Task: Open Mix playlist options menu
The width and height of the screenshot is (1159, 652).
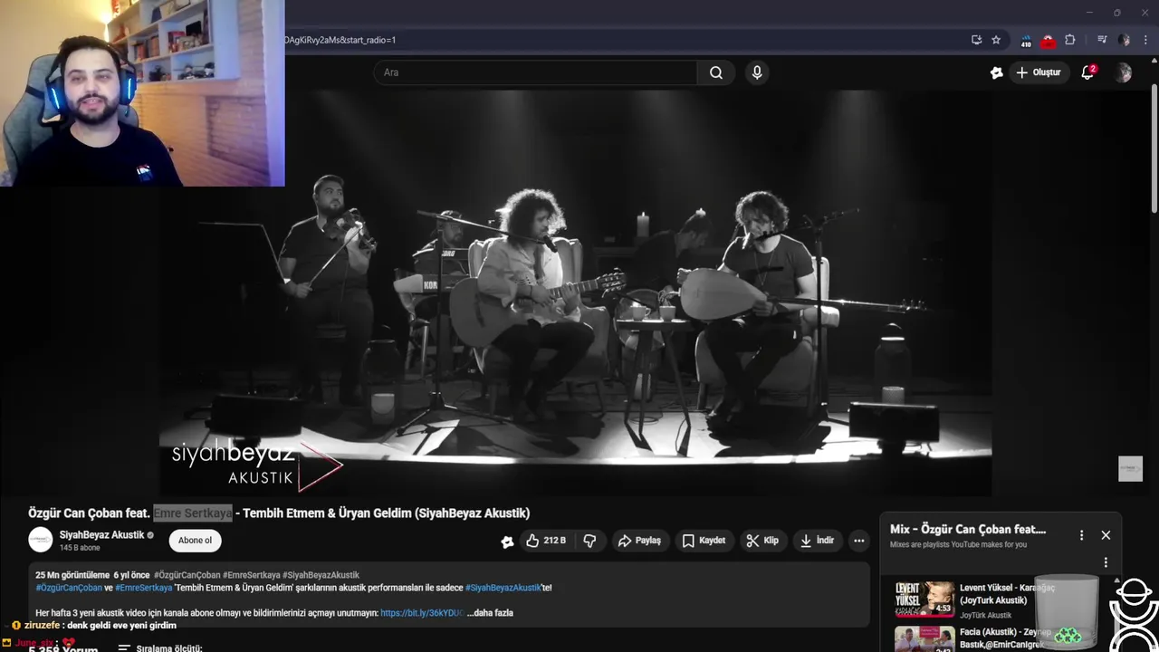Action: pyautogui.click(x=1081, y=535)
